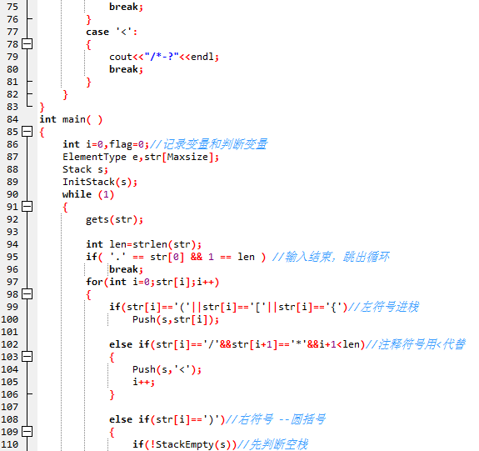479x451 pixels.
Task: Click line number 110 in the gutter
Action: (x=10, y=444)
